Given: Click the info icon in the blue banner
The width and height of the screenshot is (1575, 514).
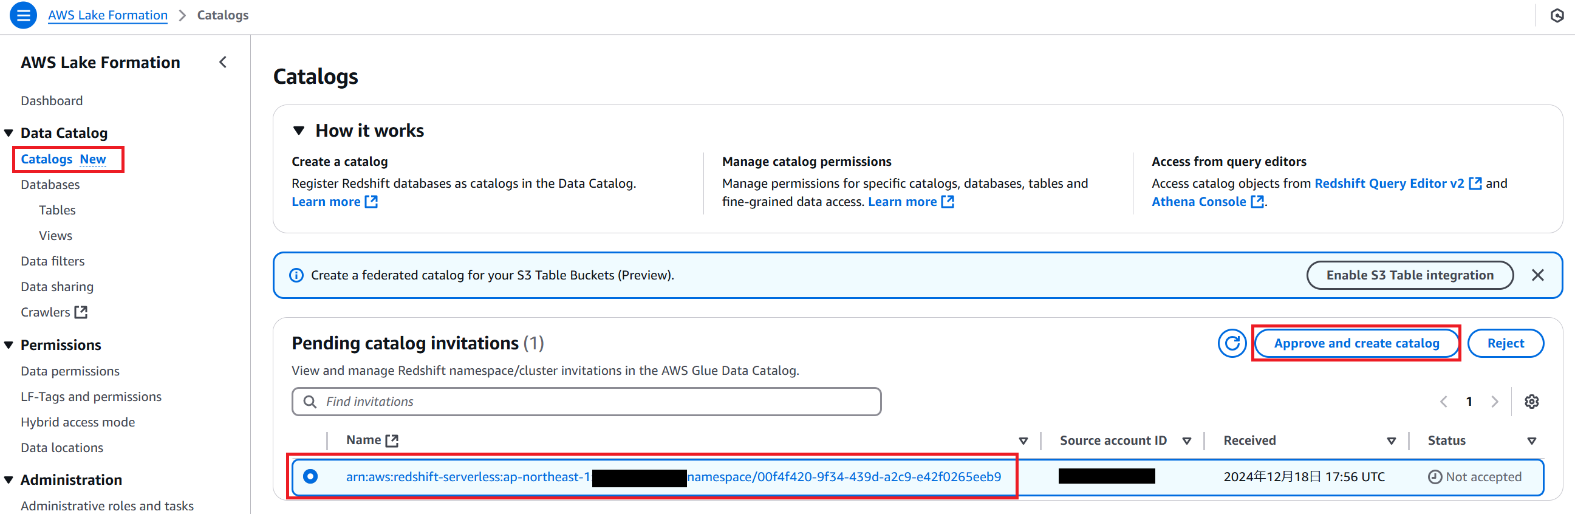Looking at the screenshot, I should 296,275.
